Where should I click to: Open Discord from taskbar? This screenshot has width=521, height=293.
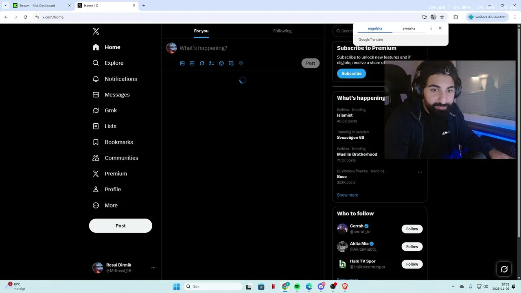click(x=321, y=286)
